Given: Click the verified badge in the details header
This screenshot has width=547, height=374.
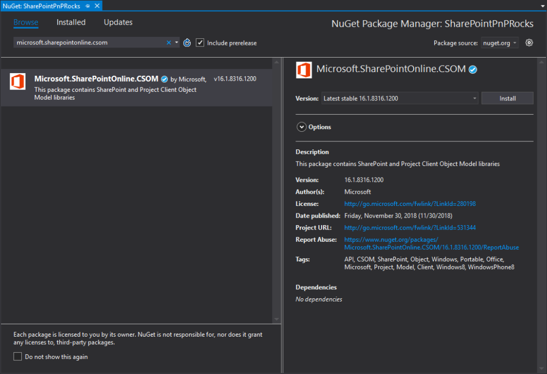Looking at the screenshot, I should [x=473, y=69].
